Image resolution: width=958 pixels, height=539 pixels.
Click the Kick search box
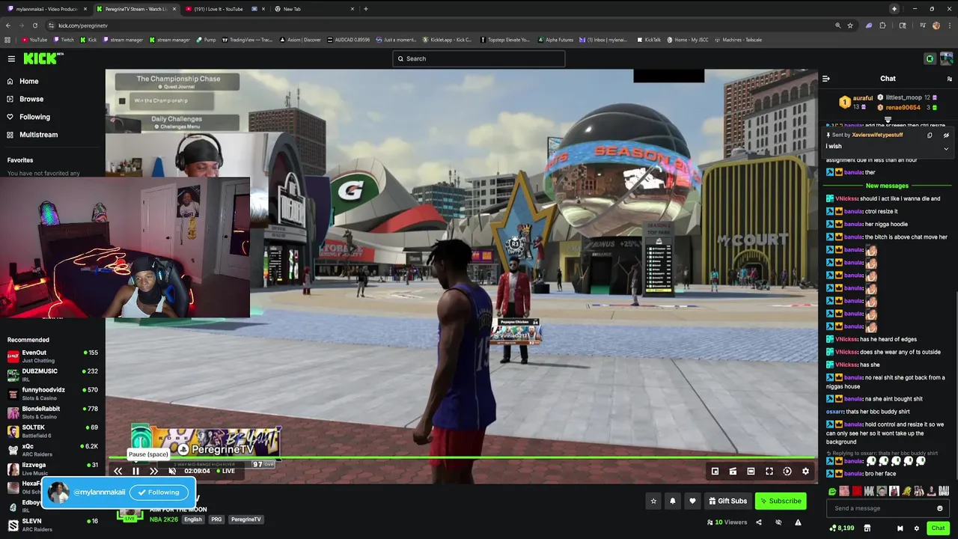479,58
